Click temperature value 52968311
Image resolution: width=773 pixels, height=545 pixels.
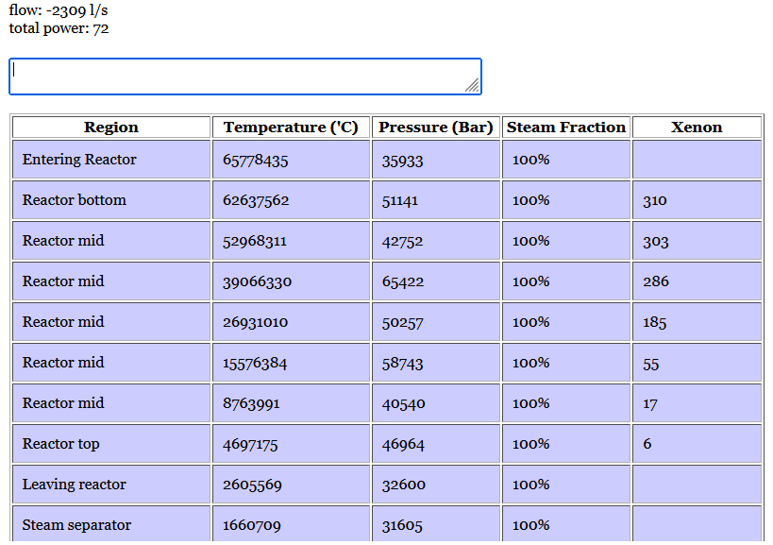(255, 241)
